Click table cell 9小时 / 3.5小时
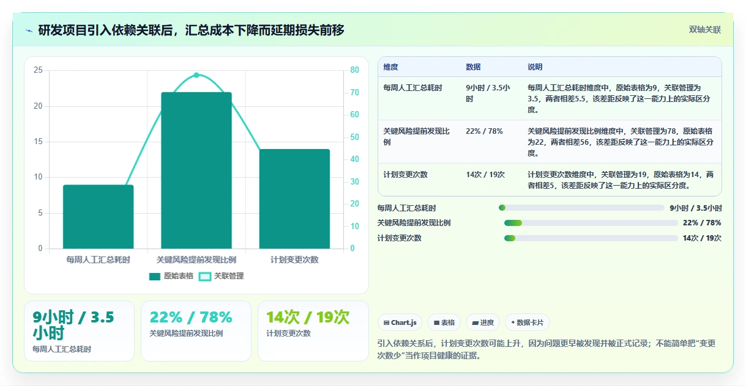This screenshot has width=746, height=386. [x=488, y=93]
